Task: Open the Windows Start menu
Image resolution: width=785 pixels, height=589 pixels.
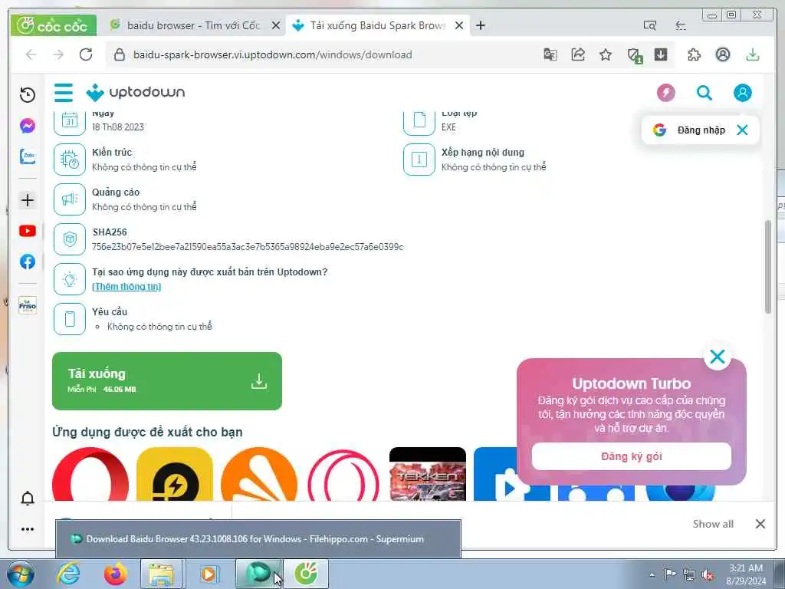Action: pyautogui.click(x=21, y=574)
